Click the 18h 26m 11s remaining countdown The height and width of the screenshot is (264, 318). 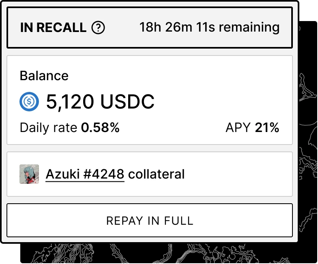(209, 28)
